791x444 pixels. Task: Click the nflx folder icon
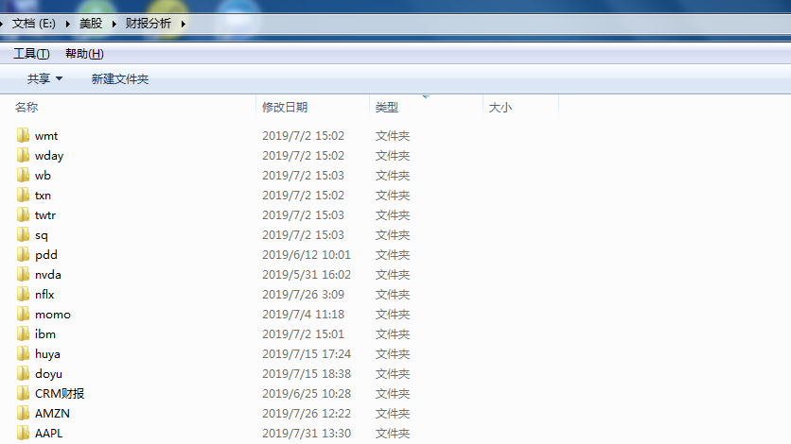23,294
